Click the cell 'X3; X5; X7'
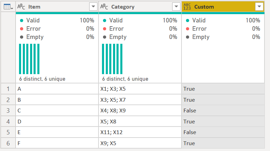 click(140, 100)
